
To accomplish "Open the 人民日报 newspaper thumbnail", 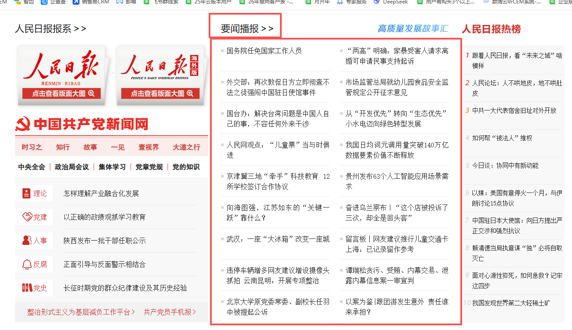I will point(61,75).
